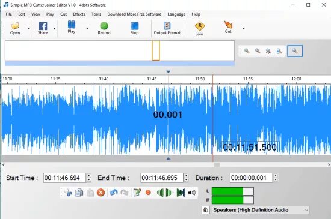Click the scissors cut icon in bottom toolbar
Screen dimensions: 331x219
pos(68,193)
